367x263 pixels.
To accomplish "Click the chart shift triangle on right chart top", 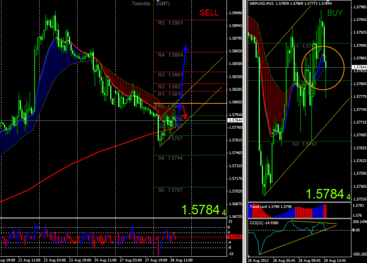I will [x=328, y=1].
